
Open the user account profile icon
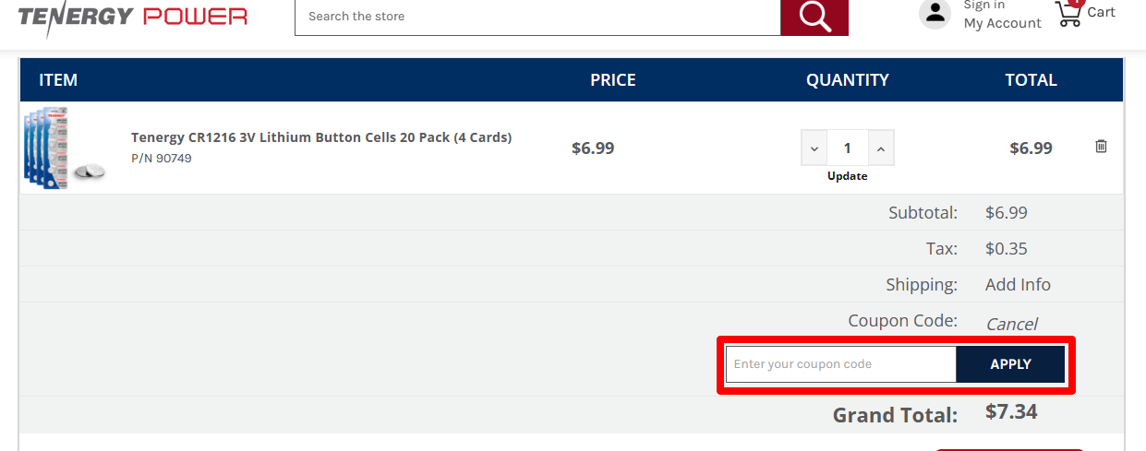[x=935, y=13]
